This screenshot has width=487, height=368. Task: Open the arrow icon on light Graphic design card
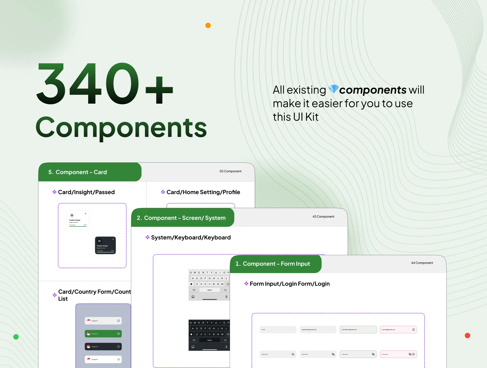point(85,214)
